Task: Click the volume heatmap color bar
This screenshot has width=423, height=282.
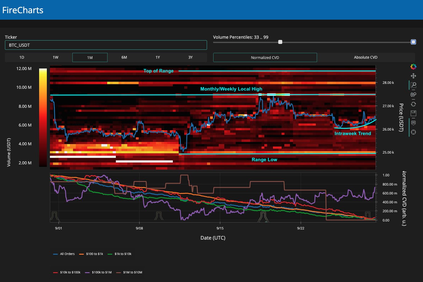Action: 43,118
